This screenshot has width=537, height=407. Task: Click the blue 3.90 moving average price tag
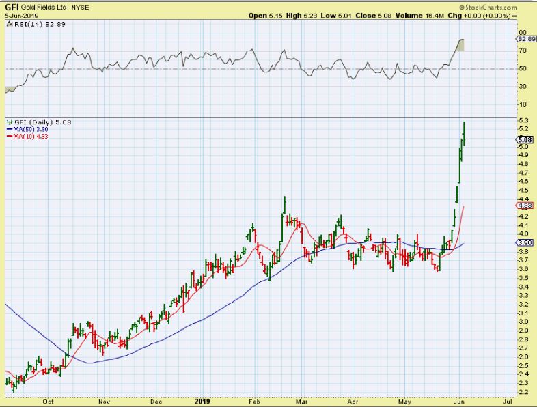click(524, 243)
